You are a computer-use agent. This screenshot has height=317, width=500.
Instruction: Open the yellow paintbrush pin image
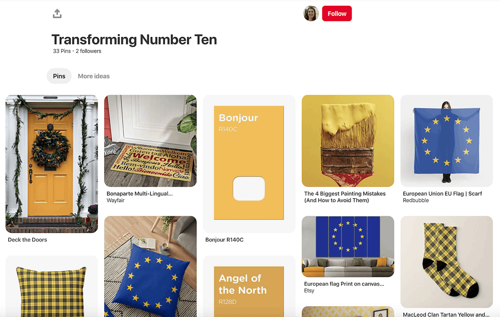pos(348,141)
